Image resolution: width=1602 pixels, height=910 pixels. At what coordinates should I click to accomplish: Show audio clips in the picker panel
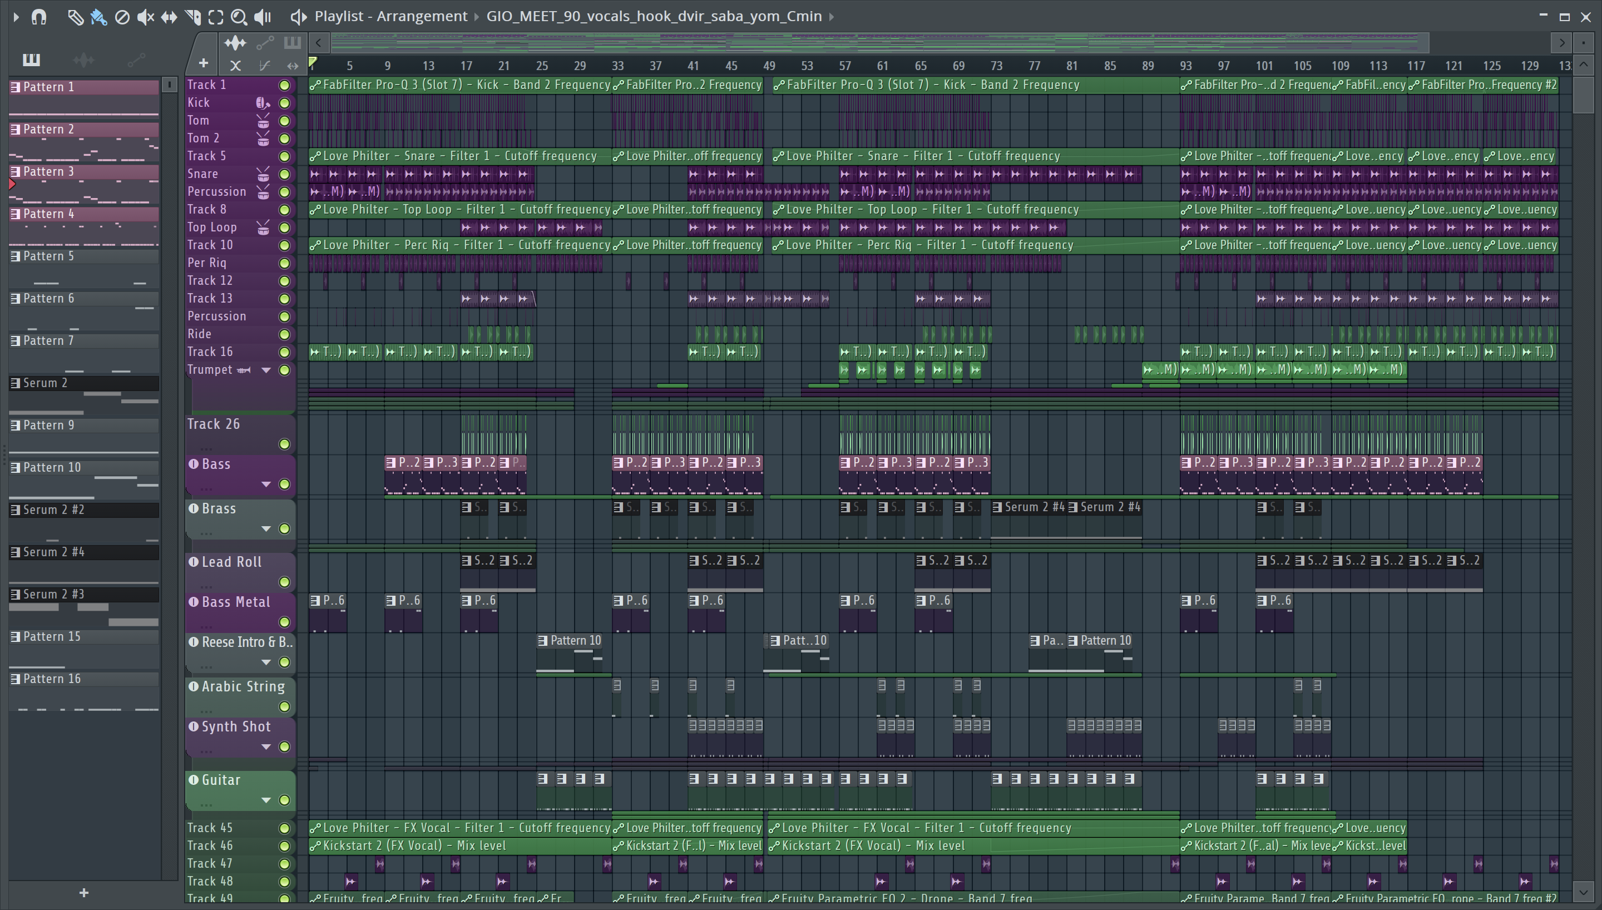[84, 60]
